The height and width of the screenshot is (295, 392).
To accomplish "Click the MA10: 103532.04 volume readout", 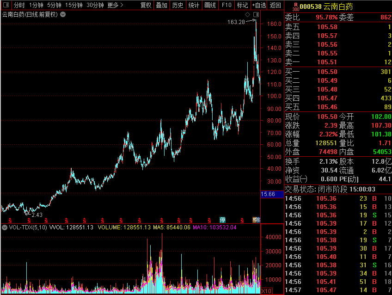I will coord(214,227).
